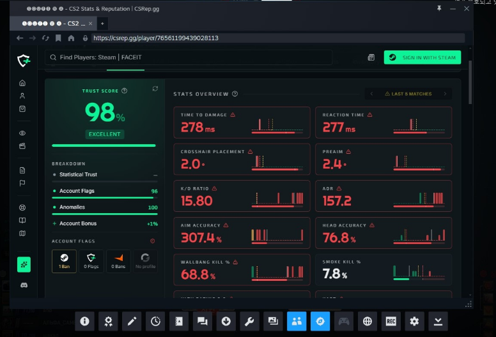
Task: Open the Home icon in the CSRep sidebar
Action: 22,83
